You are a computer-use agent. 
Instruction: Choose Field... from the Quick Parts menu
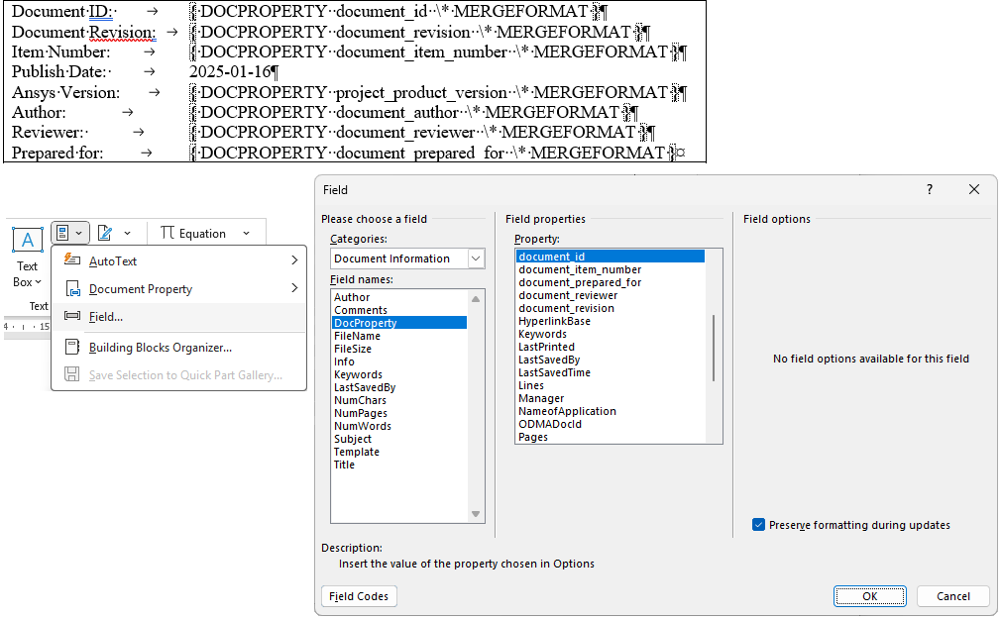click(x=106, y=317)
